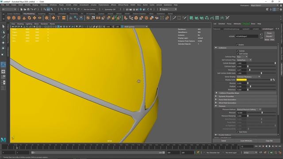
Task: Activate the Lasso select tool
Action: coord(3,32)
